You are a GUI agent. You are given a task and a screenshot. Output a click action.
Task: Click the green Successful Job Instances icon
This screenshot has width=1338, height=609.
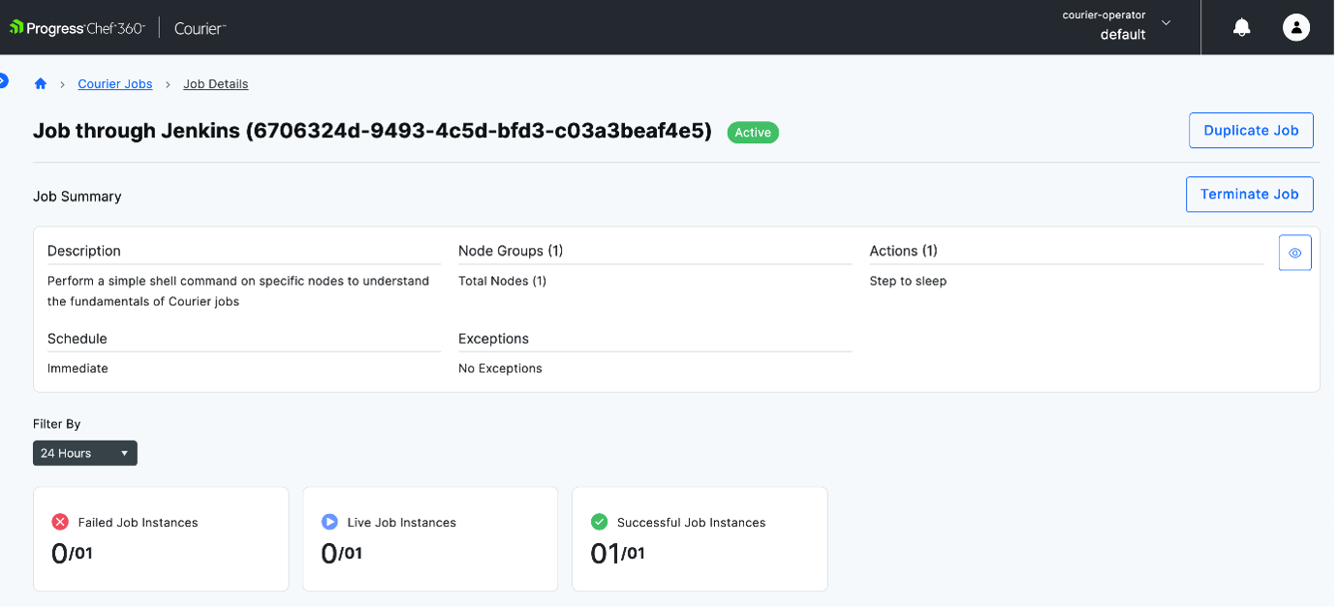(x=599, y=522)
